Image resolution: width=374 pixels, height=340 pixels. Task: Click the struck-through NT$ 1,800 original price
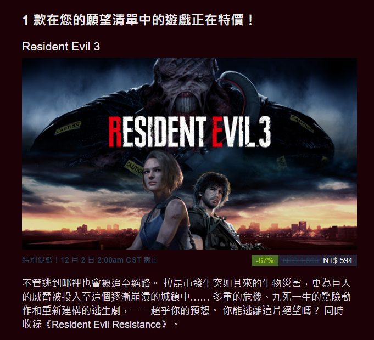click(300, 260)
